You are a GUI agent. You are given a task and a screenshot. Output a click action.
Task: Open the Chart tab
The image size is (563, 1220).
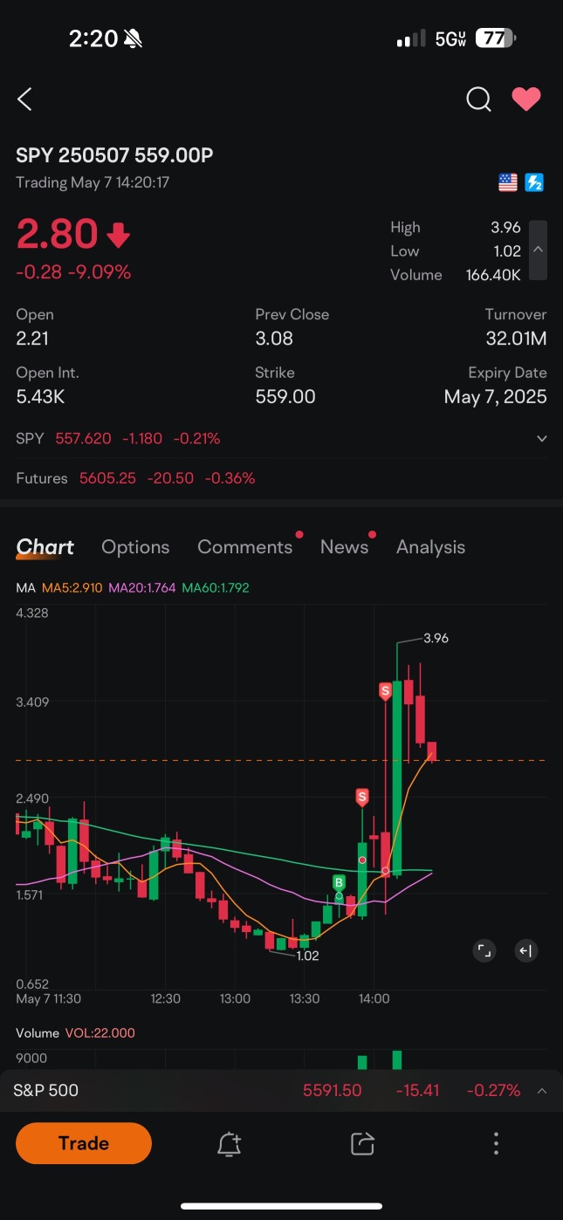[45, 547]
